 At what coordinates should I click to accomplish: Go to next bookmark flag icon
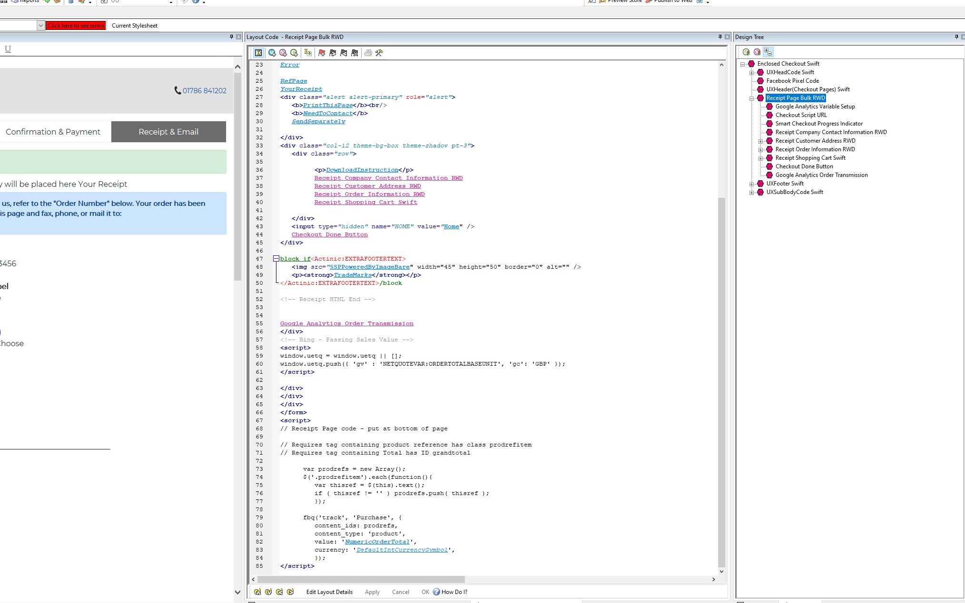(x=333, y=53)
